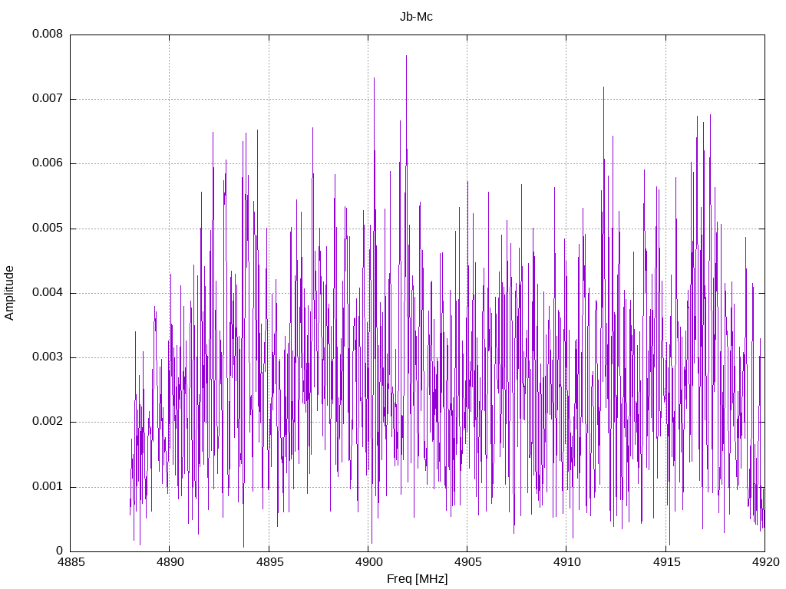The width and height of the screenshot is (786, 589).
Task: Click the 0.006 y-axis tick label
Action: click(48, 163)
